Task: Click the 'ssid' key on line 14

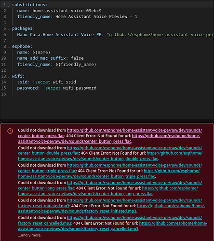Action: (22, 82)
